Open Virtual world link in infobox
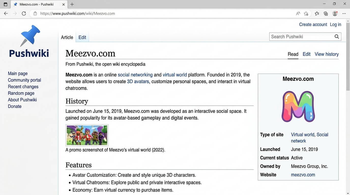The height and width of the screenshot is (195, 350). [303, 135]
